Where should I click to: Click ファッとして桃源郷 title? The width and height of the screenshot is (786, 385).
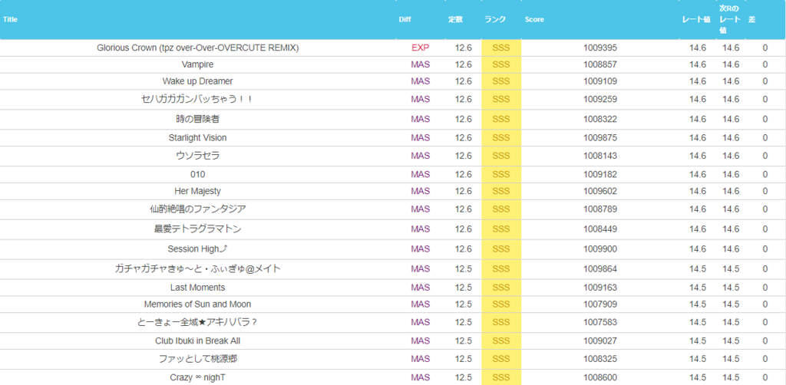click(197, 359)
